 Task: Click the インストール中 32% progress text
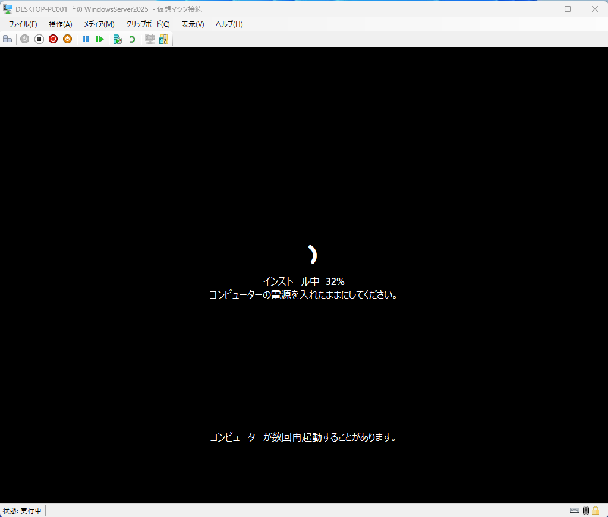point(304,281)
